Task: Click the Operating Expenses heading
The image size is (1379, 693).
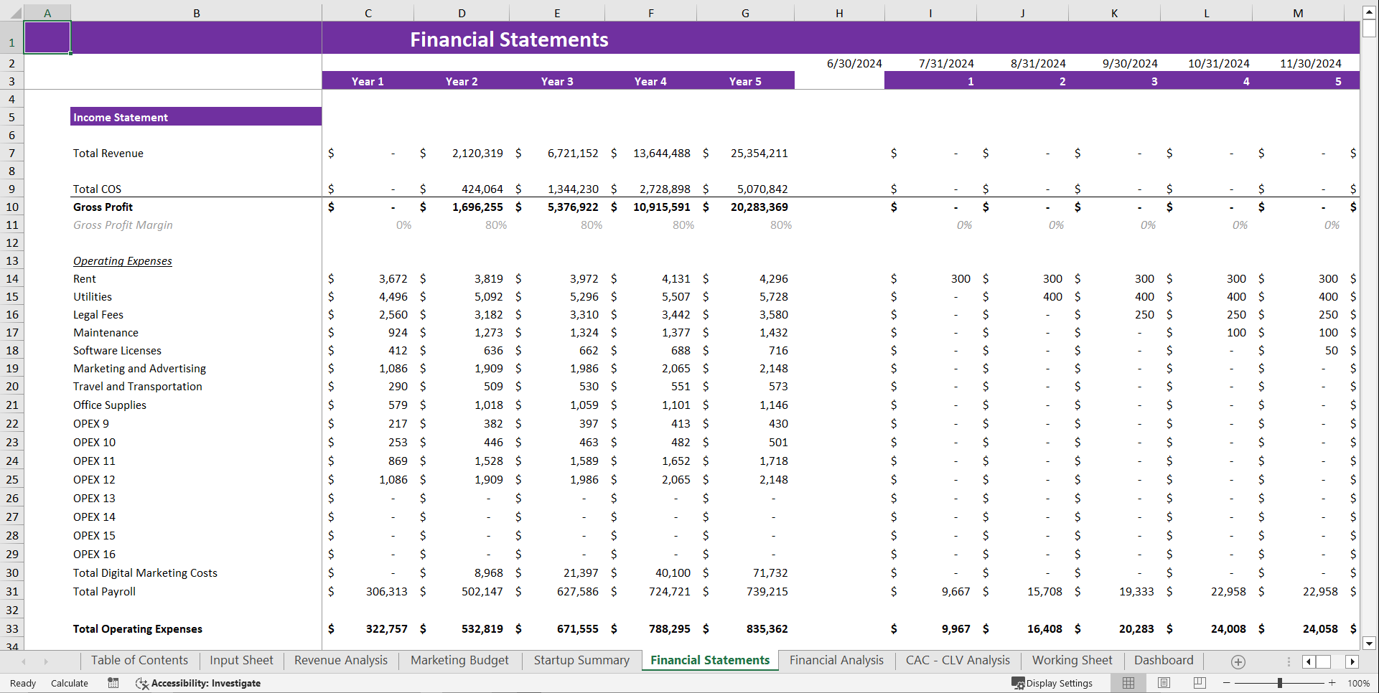Action: point(122,260)
